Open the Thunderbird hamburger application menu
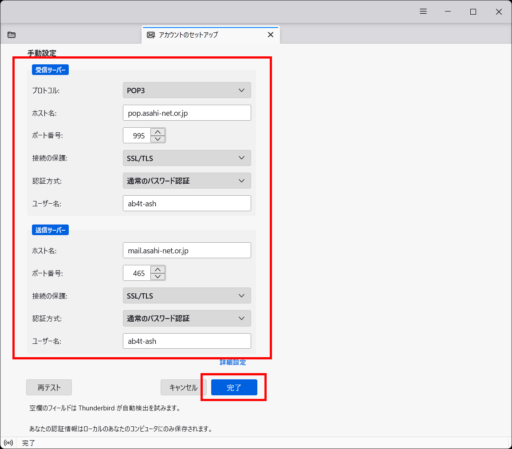The image size is (512, 449). [423, 12]
